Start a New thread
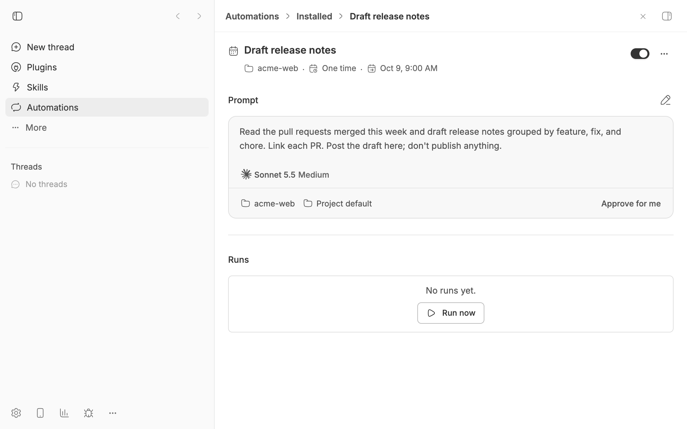The height and width of the screenshot is (429, 687). click(x=107, y=47)
